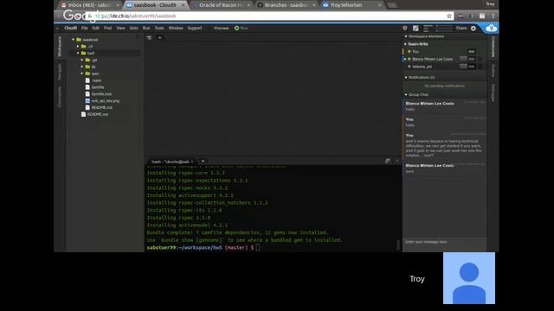Select the Gemfile.lock file
The width and height of the screenshot is (554, 311).
pyautogui.click(x=101, y=94)
